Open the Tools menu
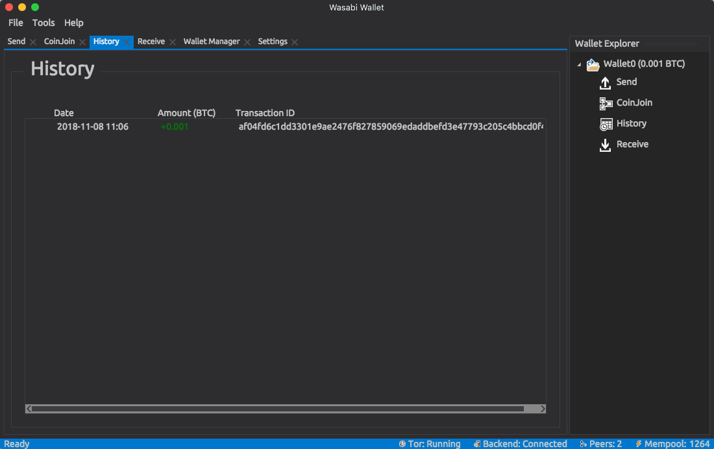Viewport: 714px width, 449px height. pyautogui.click(x=43, y=23)
